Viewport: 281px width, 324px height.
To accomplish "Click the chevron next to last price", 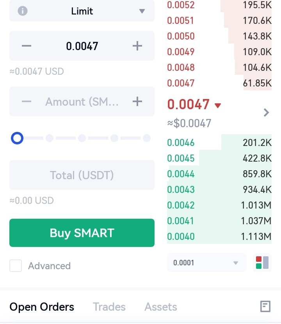I will pos(266,113).
